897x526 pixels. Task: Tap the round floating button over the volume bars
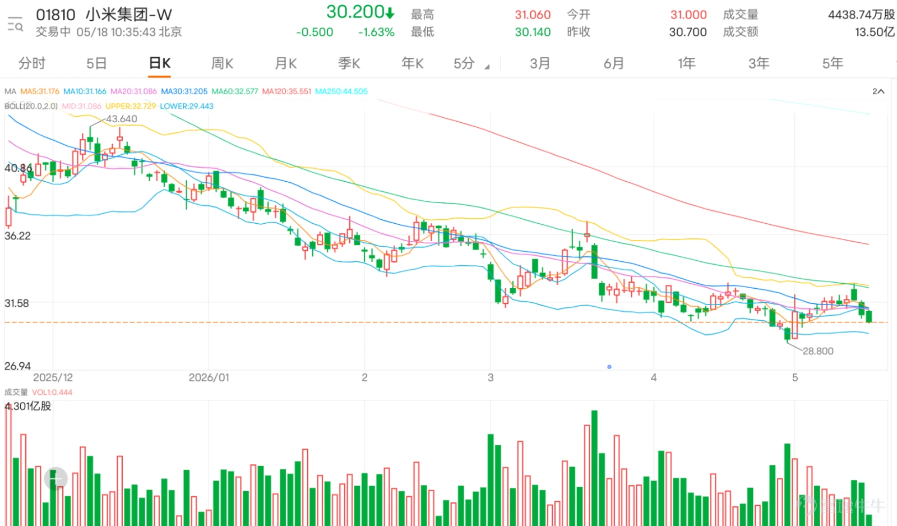(x=56, y=479)
